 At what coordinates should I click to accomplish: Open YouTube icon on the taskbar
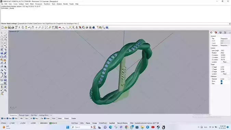pos(153,127)
